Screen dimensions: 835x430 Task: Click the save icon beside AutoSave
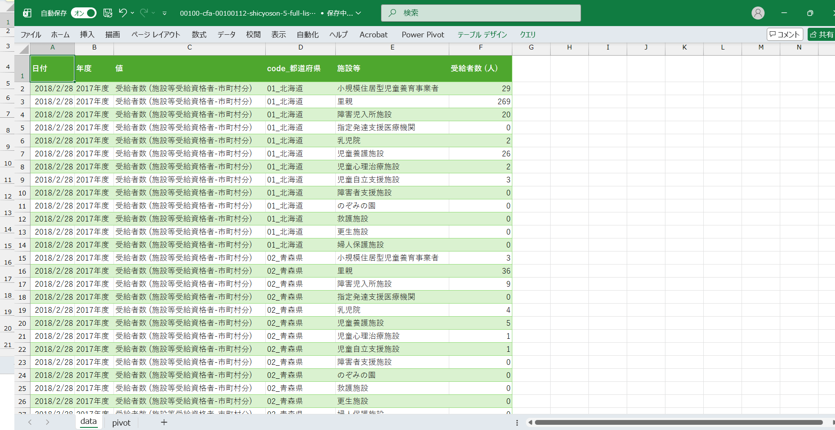coord(108,13)
